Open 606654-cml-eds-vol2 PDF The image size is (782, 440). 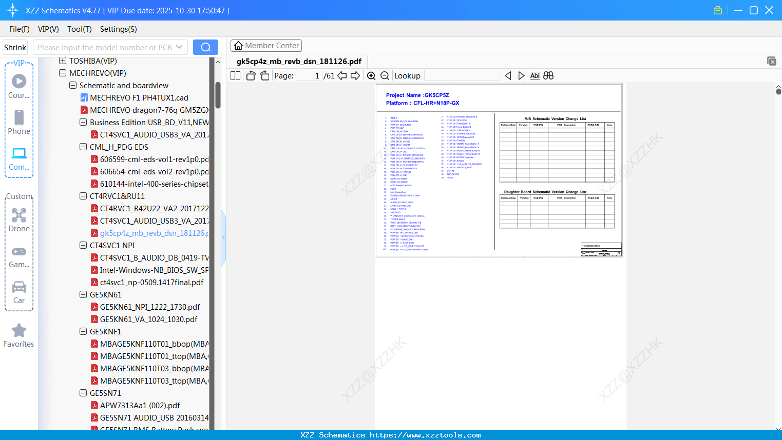[x=149, y=172]
